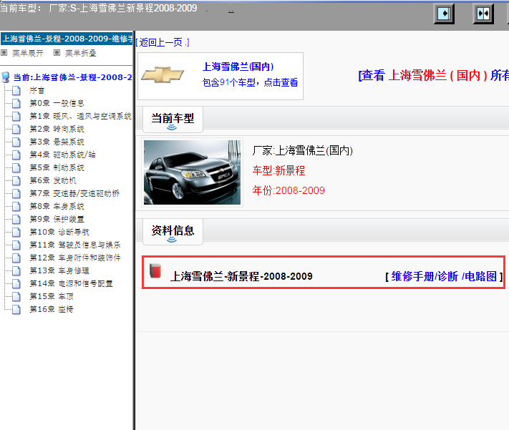Select 第1章 暖风、通风与空调系统

[80, 116]
